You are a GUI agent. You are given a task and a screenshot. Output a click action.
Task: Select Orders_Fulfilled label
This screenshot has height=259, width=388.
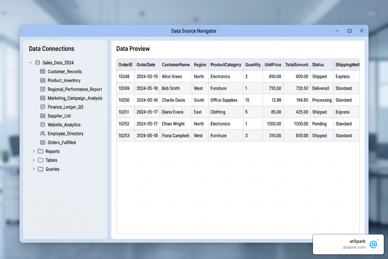click(x=62, y=142)
